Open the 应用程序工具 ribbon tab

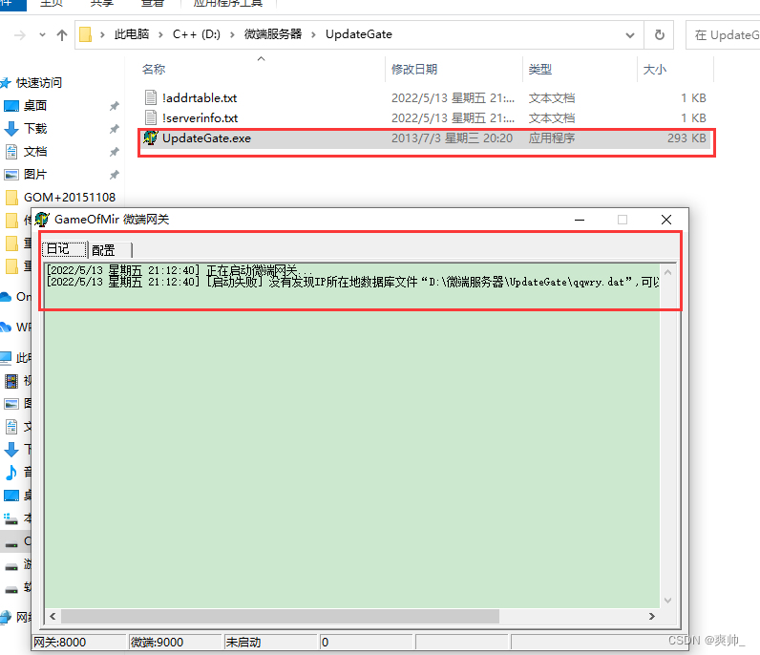click(228, 4)
